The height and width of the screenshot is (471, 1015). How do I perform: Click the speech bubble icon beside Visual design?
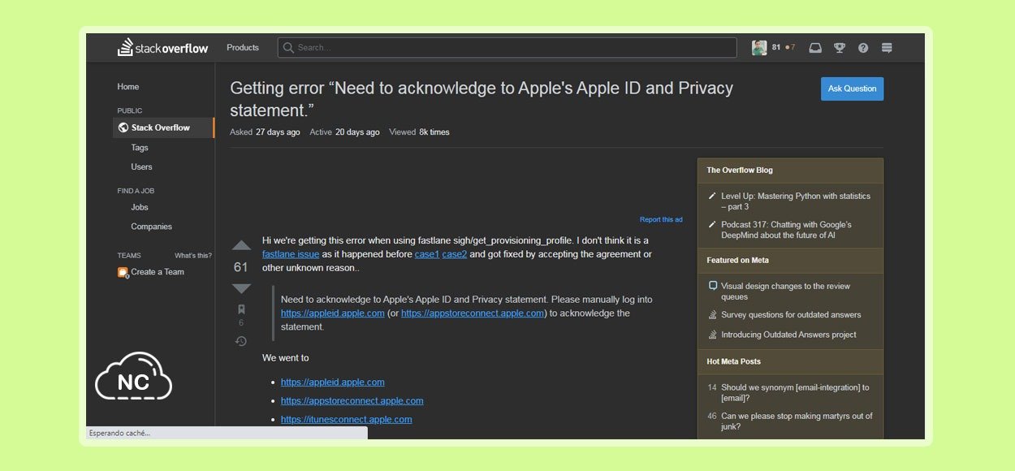pos(712,286)
